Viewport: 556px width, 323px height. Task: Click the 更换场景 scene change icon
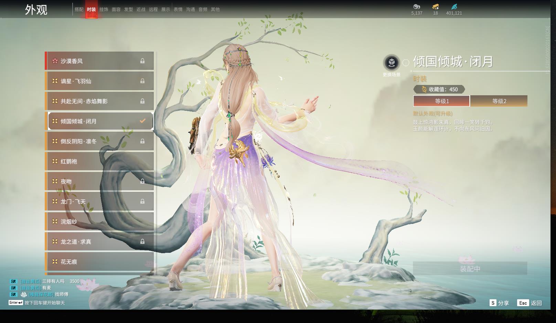coord(391,63)
